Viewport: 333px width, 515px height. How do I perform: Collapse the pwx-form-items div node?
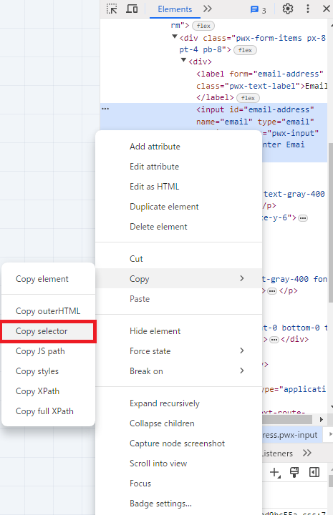point(175,36)
